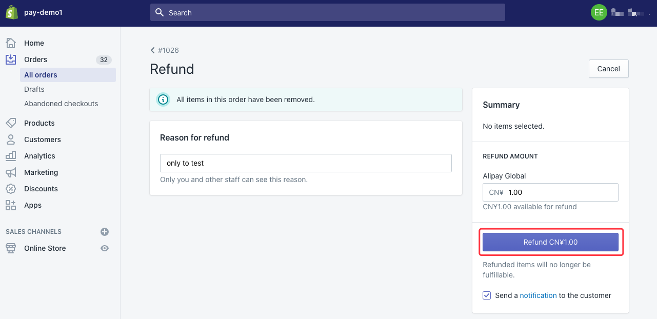
Task: Add a sales channel via the plus icon
Action: 104,231
